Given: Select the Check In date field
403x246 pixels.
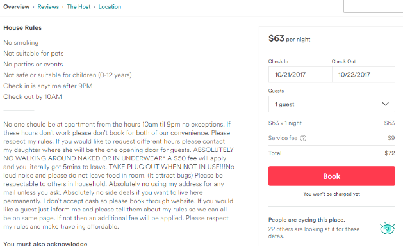Looking at the screenshot, I should (x=300, y=75).
